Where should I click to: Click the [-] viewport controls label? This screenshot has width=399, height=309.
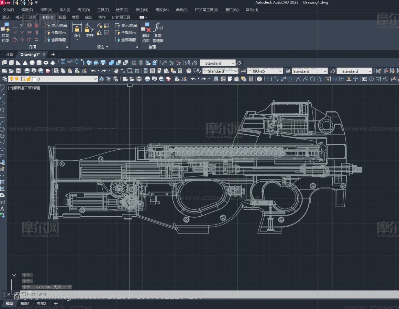10,88
